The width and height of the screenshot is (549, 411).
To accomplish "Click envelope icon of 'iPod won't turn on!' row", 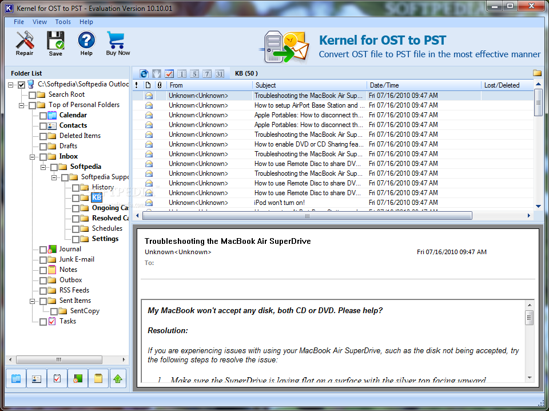I will click(x=149, y=203).
